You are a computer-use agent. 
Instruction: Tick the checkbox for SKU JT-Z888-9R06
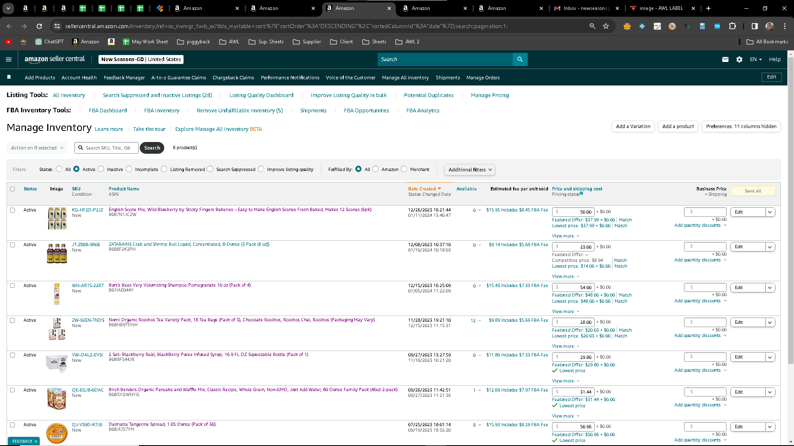(x=12, y=245)
